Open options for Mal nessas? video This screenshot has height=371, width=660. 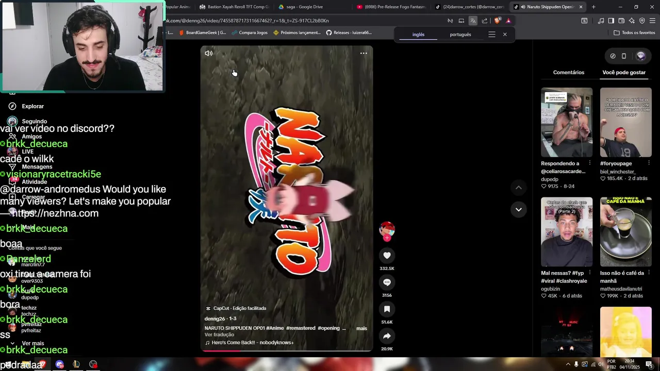[x=590, y=273]
